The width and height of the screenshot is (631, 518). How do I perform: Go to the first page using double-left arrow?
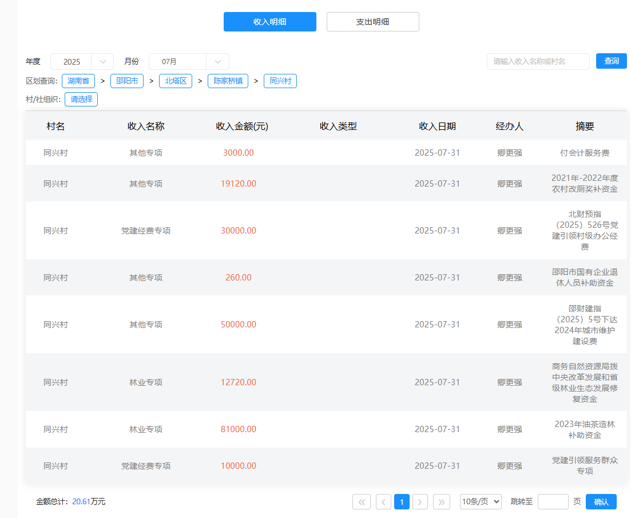pyautogui.click(x=362, y=502)
